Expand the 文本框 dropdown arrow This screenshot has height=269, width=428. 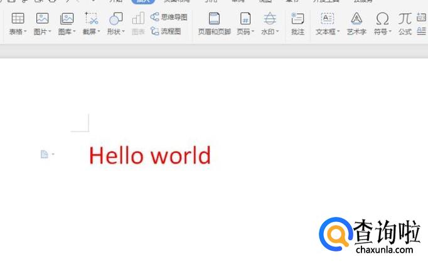(338, 31)
